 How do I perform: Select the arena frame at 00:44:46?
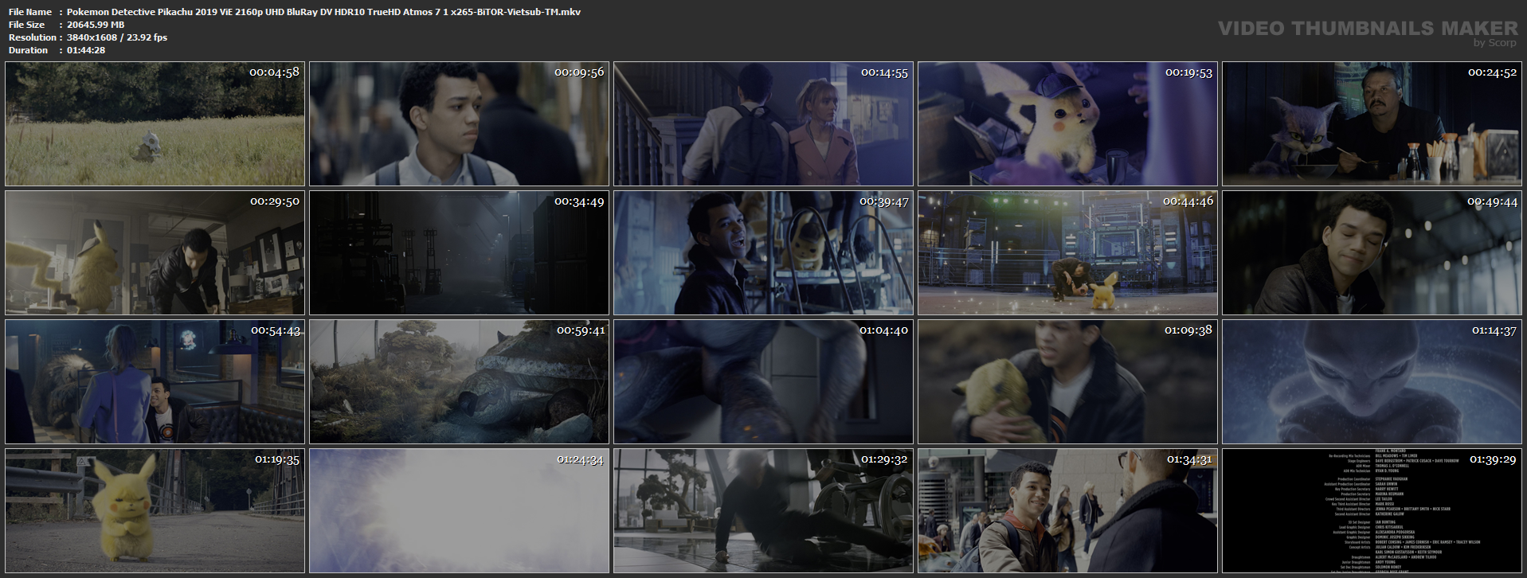(x=1067, y=253)
